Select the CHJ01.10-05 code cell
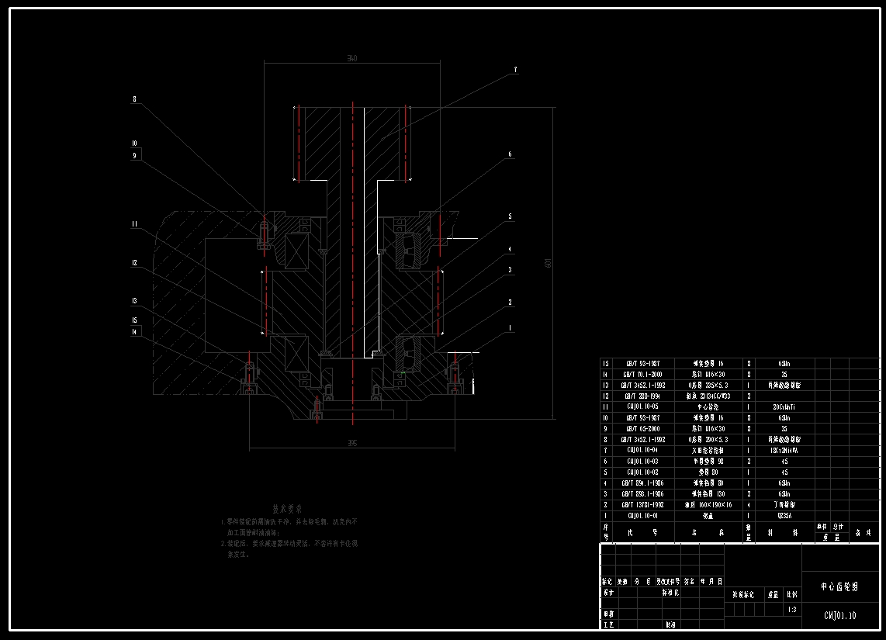This screenshot has width=886, height=640. click(642, 406)
